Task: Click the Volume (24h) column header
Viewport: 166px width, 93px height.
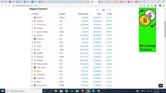Action: (83, 14)
